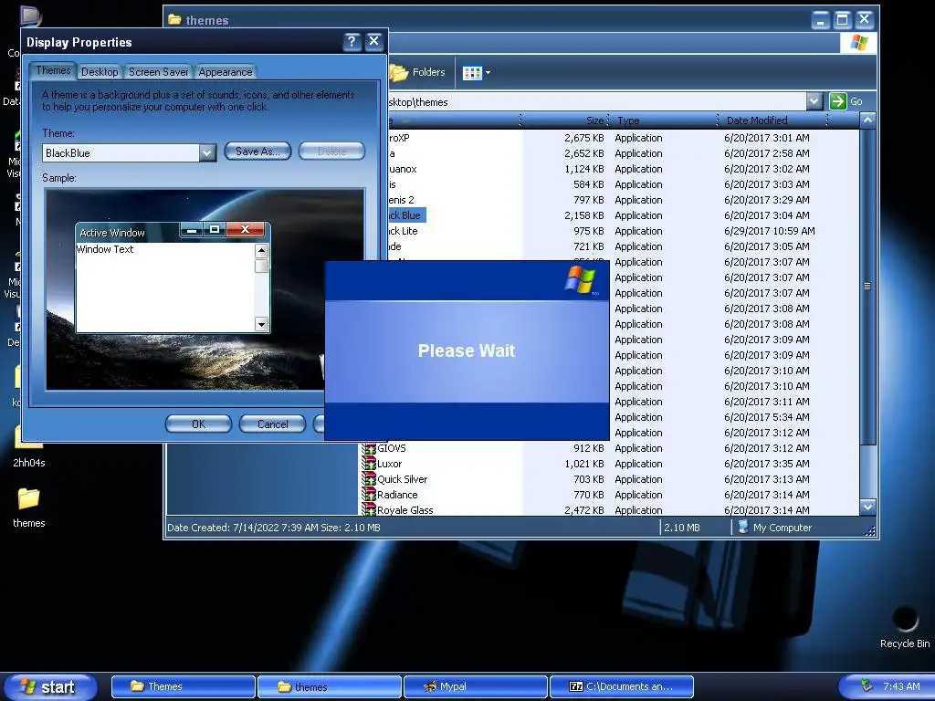935x701 pixels.
Task: Select the file ending in 'ck Lite'
Action: (x=403, y=231)
